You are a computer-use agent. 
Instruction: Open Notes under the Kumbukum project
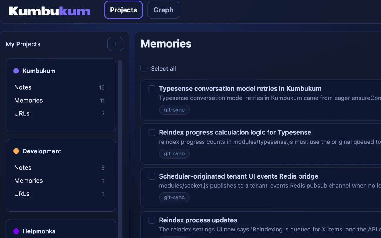pos(23,87)
